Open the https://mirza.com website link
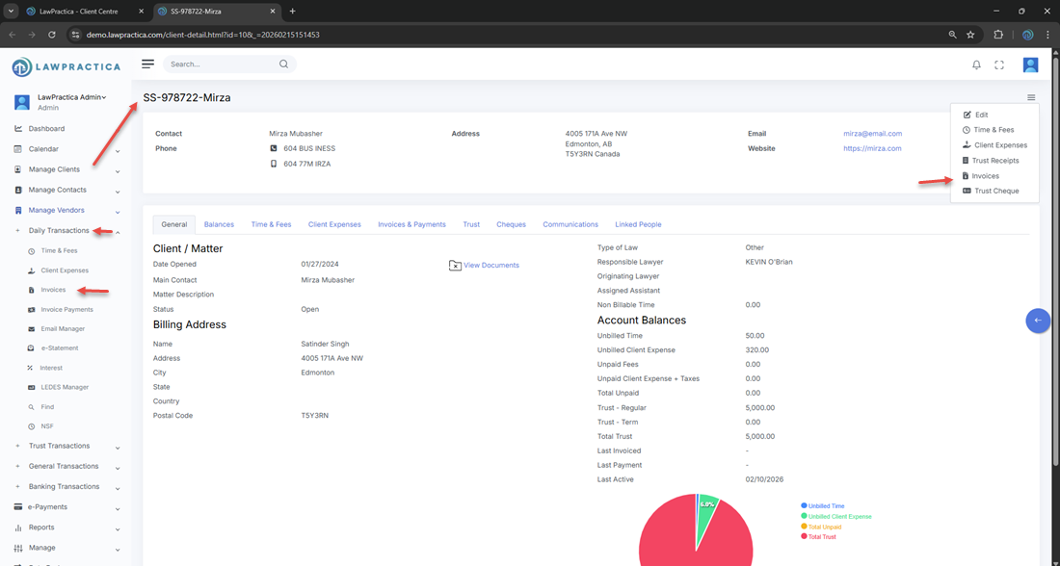Viewport: 1060px width, 566px height. (x=872, y=148)
